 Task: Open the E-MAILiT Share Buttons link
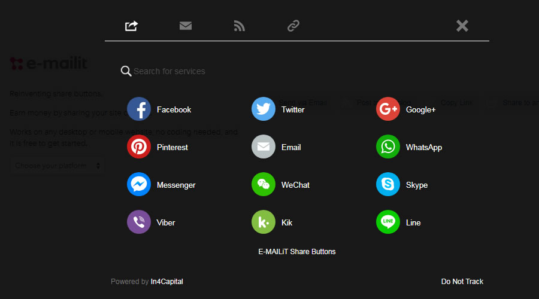pyautogui.click(x=297, y=252)
